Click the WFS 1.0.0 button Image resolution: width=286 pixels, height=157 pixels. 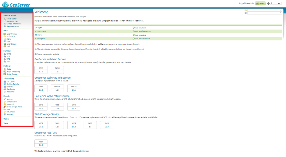[x=74, y=107]
